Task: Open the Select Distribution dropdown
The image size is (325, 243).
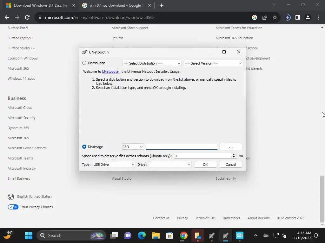Action: 152,63
